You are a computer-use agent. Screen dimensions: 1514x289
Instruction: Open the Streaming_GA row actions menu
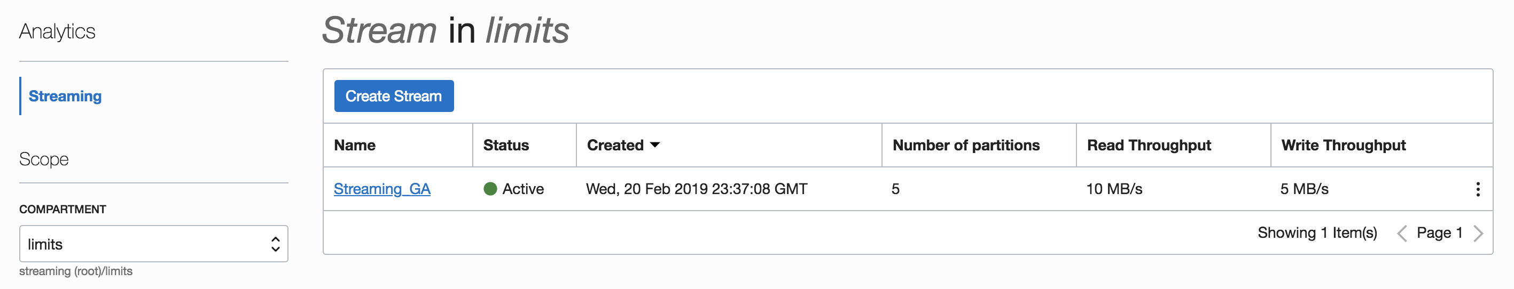pyautogui.click(x=1478, y=189)
